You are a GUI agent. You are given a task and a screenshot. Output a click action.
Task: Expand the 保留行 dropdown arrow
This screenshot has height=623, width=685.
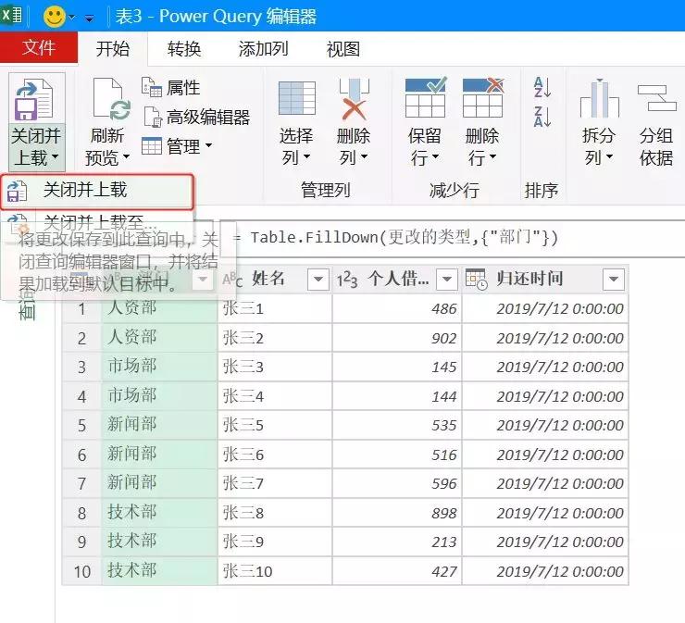point(436,156)
